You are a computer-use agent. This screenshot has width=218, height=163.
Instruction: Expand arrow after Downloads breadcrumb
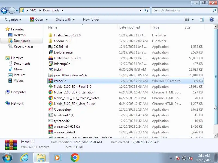pos(62,10)
